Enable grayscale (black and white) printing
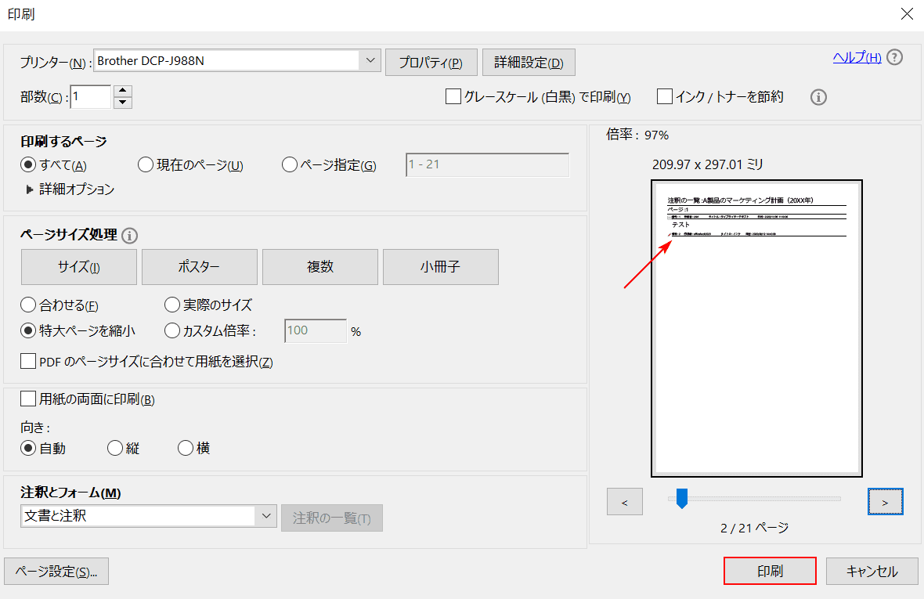 453,96
